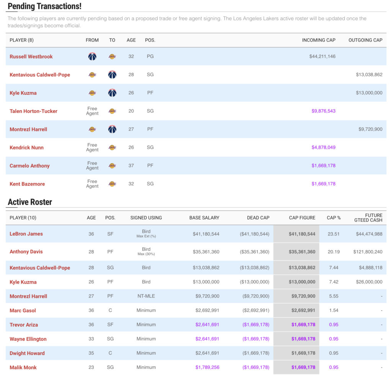Open Kyle Kuzma link in Pending Transactions

click(23, 93)
